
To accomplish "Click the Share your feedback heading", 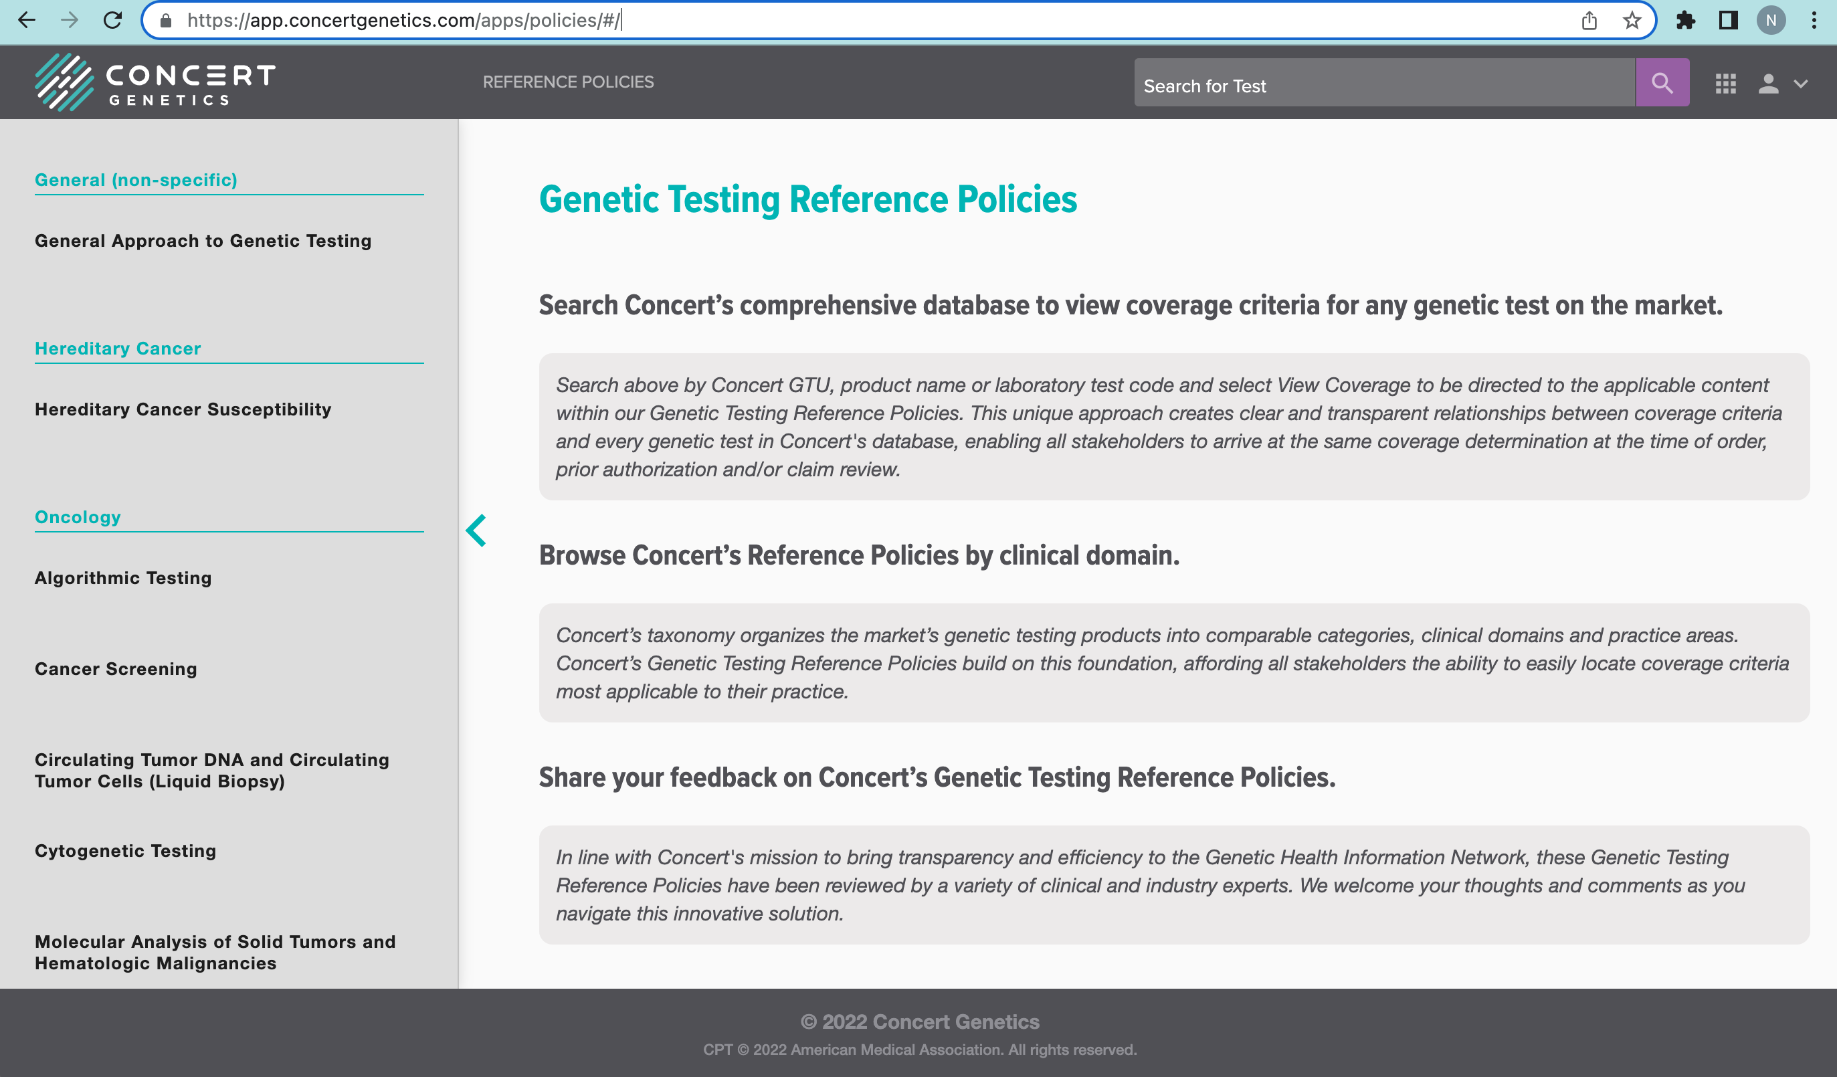I will 937,777.
